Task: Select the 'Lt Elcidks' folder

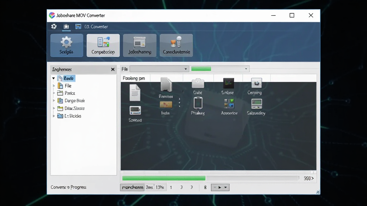Action: pos(69,116)
